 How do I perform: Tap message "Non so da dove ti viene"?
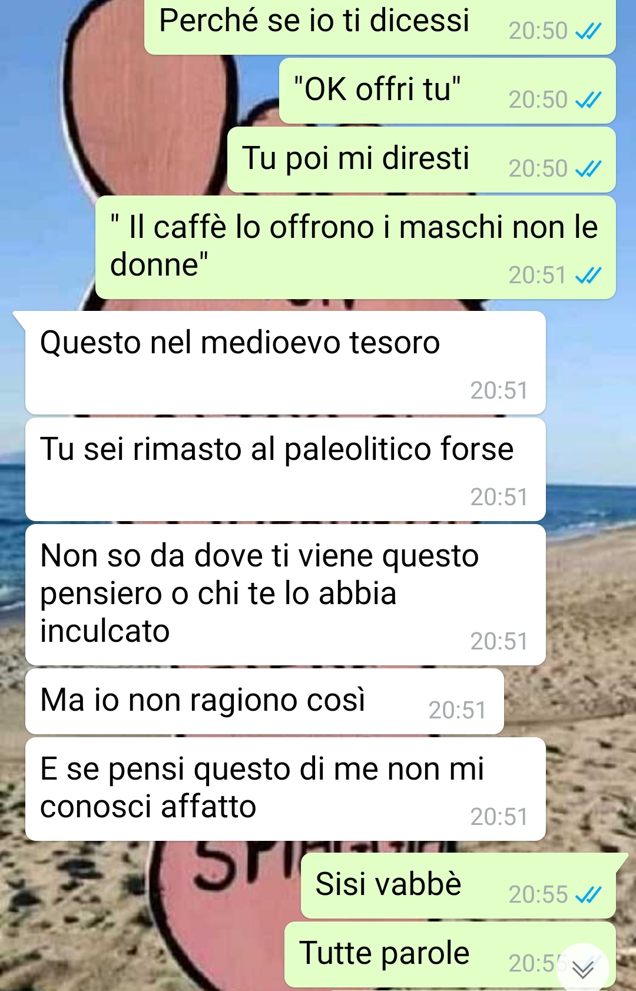(285, 595)
